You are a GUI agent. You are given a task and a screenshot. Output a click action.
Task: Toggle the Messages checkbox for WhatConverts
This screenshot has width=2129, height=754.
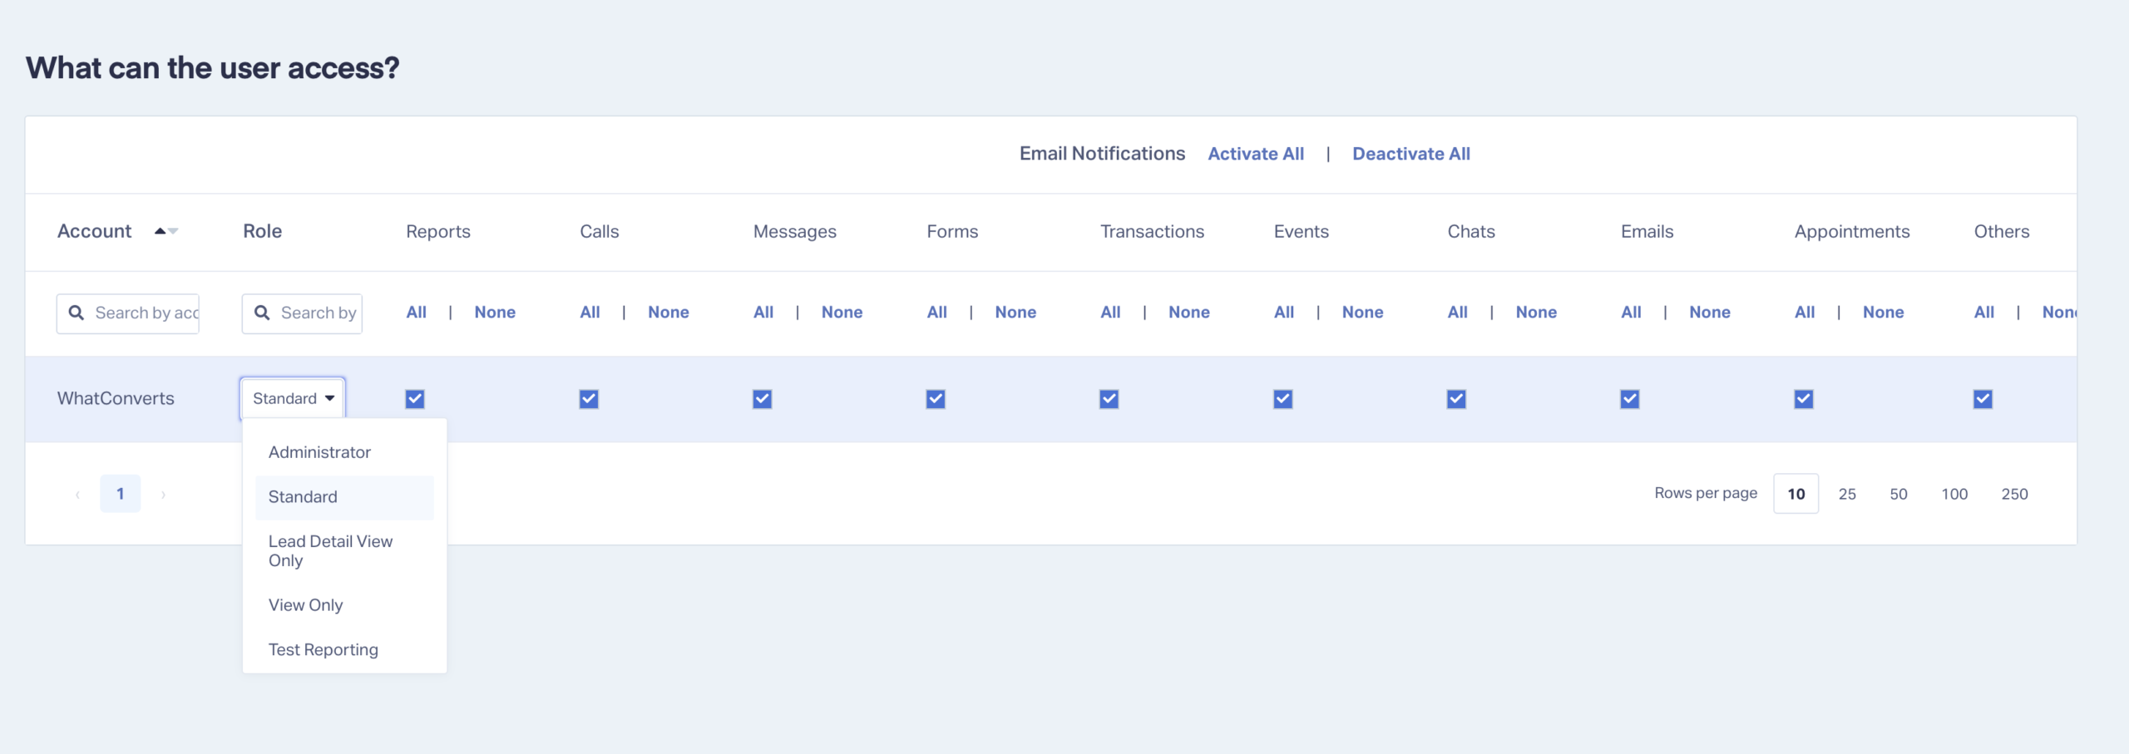pyautogui.click(x=763, y=399)
